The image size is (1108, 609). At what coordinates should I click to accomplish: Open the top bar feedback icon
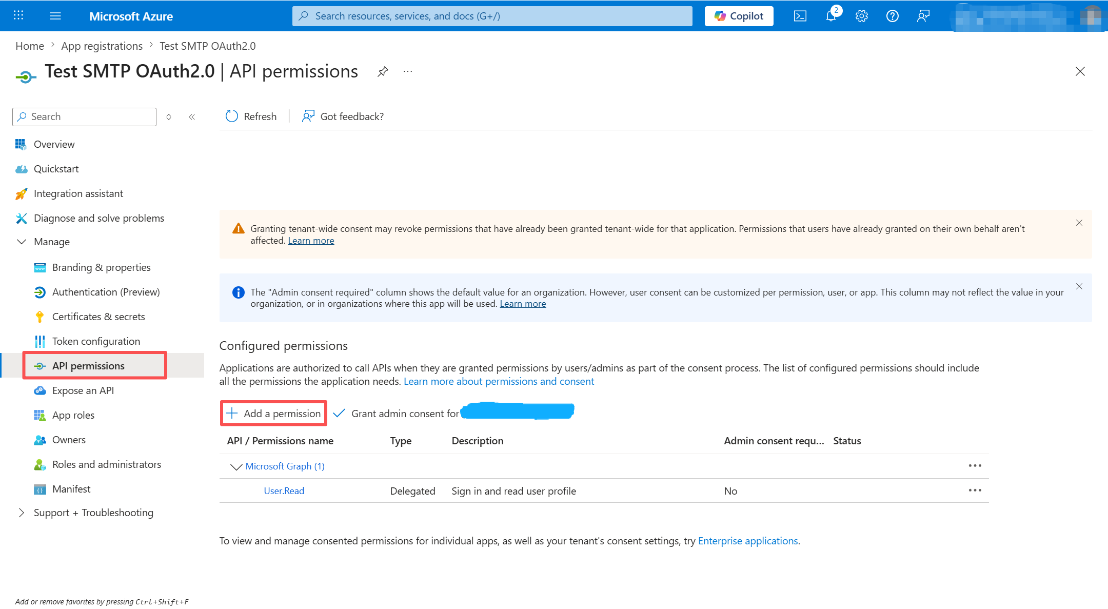pyautogui.click(x=923, y=16)
